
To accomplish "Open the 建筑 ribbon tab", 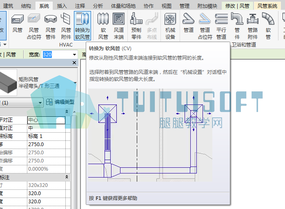I will tap(8, 6).
